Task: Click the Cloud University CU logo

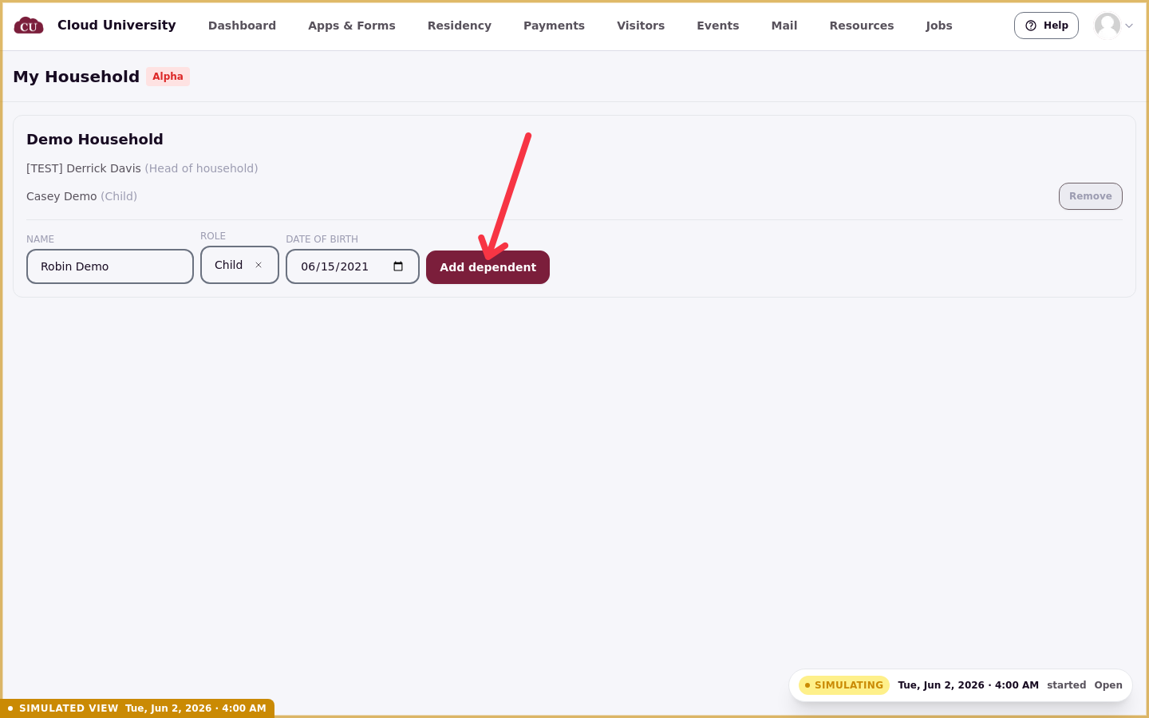Action: (x=29, y=26)
